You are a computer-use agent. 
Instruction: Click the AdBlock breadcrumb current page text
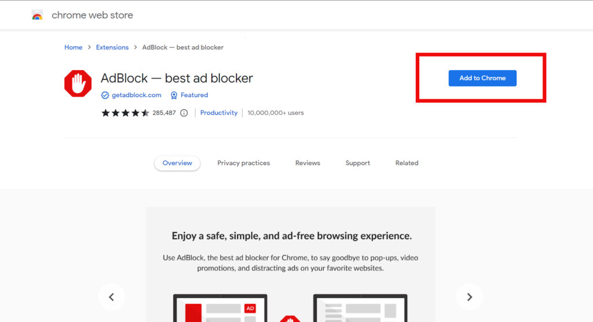(182, 47)
